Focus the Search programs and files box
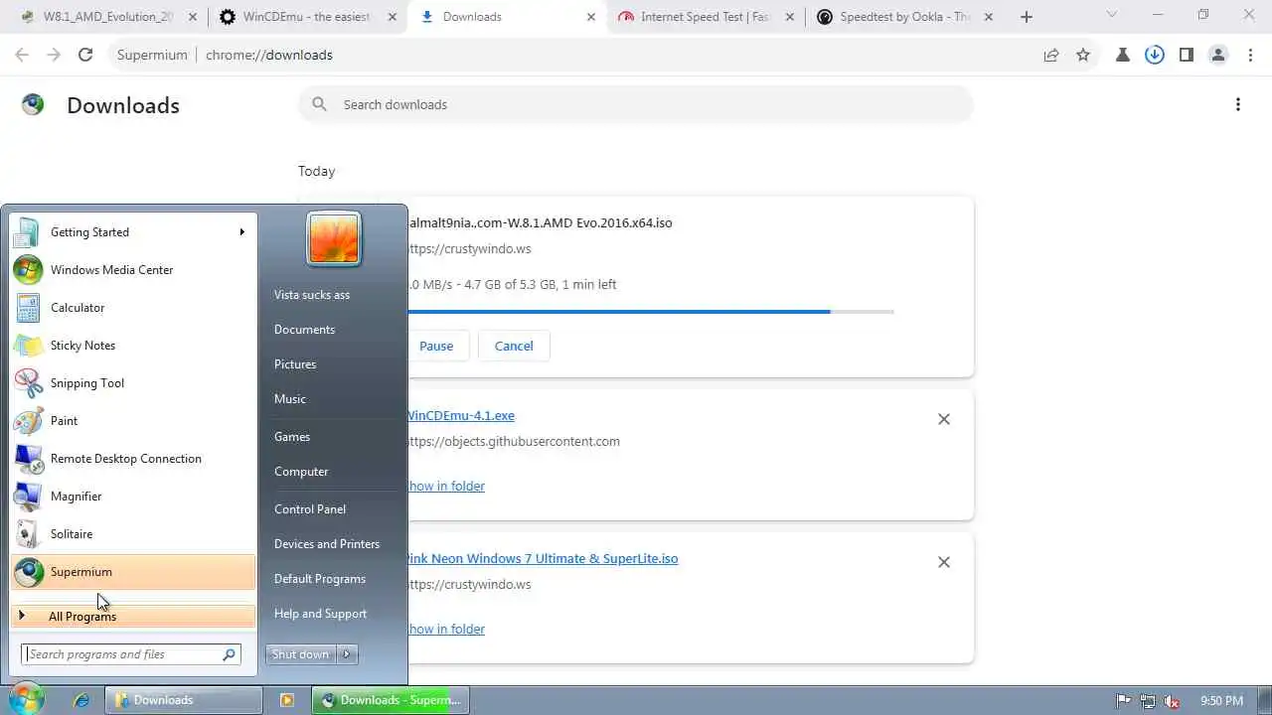 click(x=131, y=654)
